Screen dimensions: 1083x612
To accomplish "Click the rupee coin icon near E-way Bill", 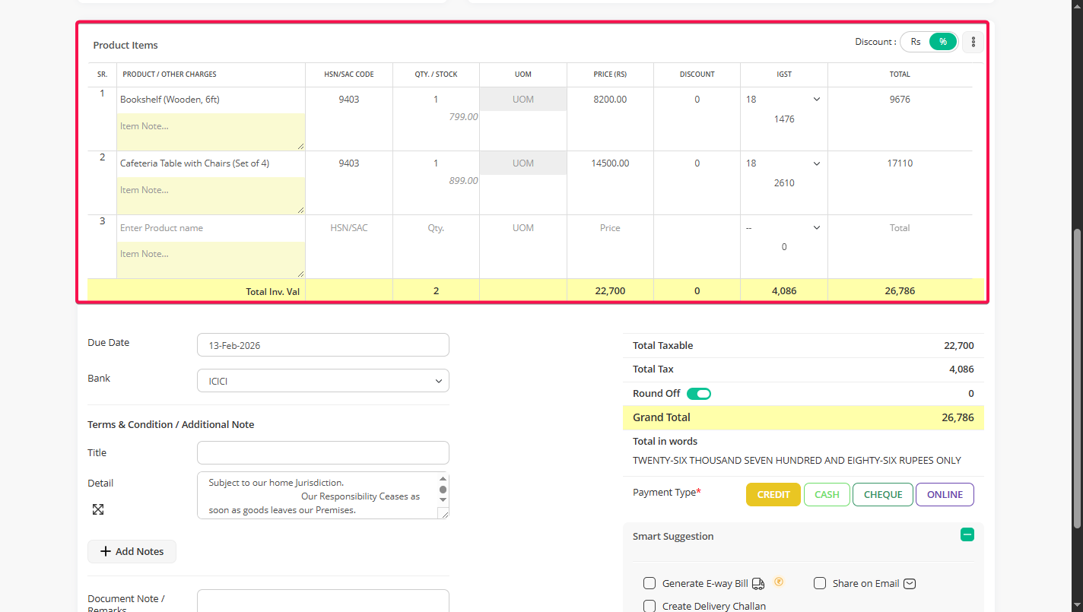I will [x=779, y=582].
